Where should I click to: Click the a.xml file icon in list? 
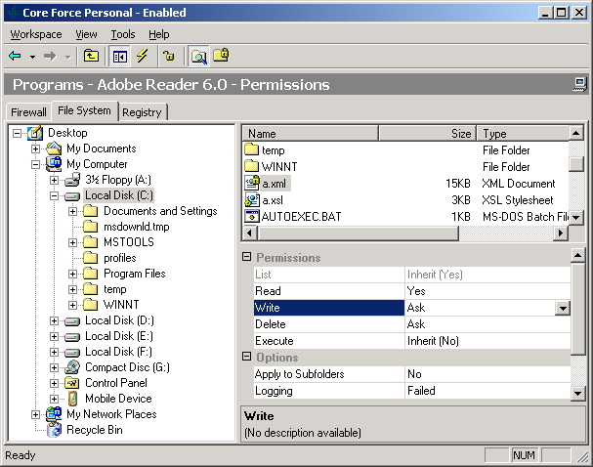252,183
